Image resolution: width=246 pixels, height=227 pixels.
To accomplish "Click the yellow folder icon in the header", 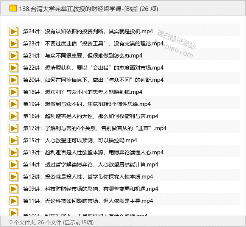I will coord(13,8).
